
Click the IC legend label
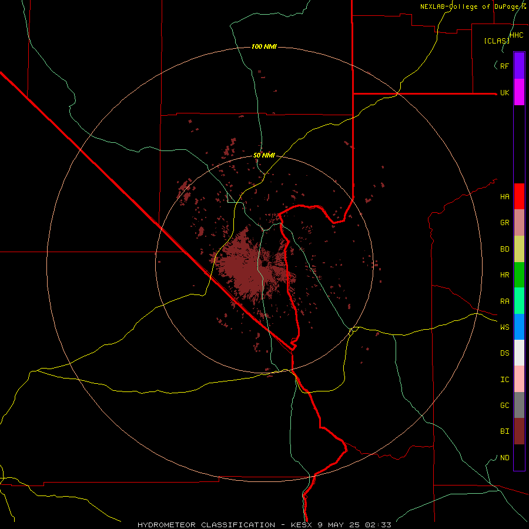pyautogui.click(x=504, y=380)
